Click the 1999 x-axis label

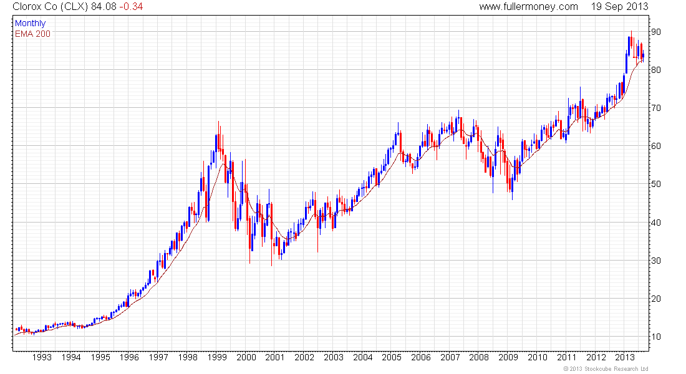(217, 357)
